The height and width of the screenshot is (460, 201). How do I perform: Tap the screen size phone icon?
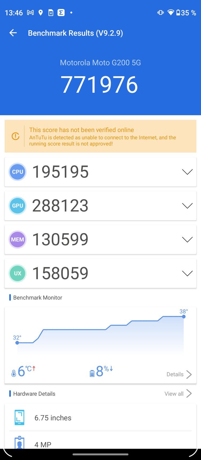(x=19, y=417)
